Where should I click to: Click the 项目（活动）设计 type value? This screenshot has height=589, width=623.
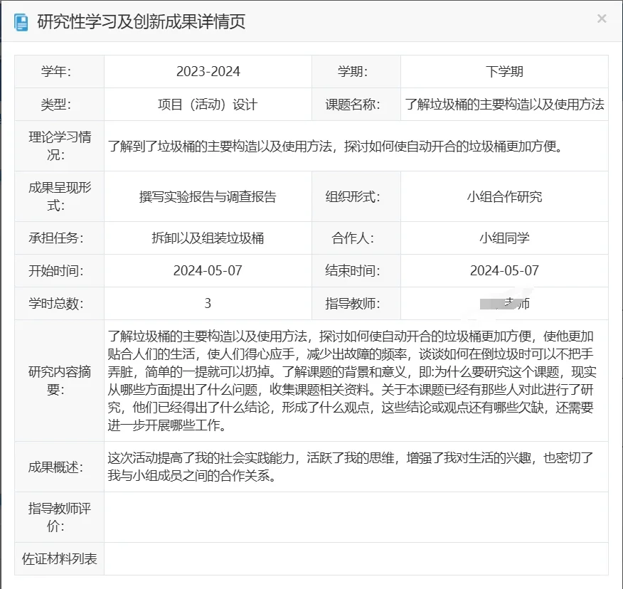click(x=208, y=104)
